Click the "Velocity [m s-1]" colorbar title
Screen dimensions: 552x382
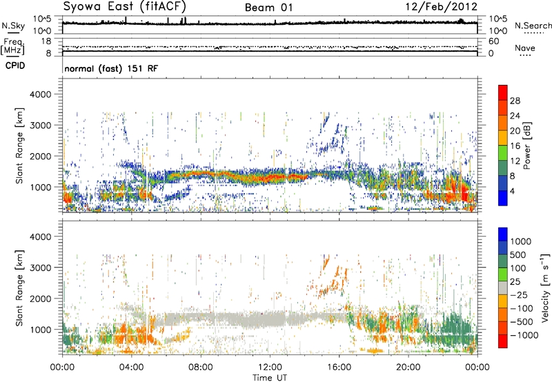[x=545, y=288]
